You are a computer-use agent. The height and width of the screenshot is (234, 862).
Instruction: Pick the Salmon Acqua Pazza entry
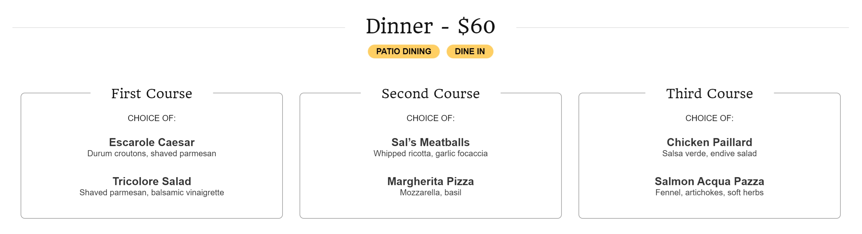point(709,181)
